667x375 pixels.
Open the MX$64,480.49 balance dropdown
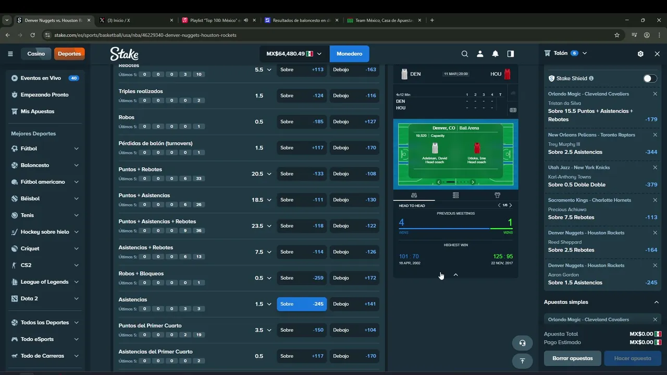[x=294, y=54]
